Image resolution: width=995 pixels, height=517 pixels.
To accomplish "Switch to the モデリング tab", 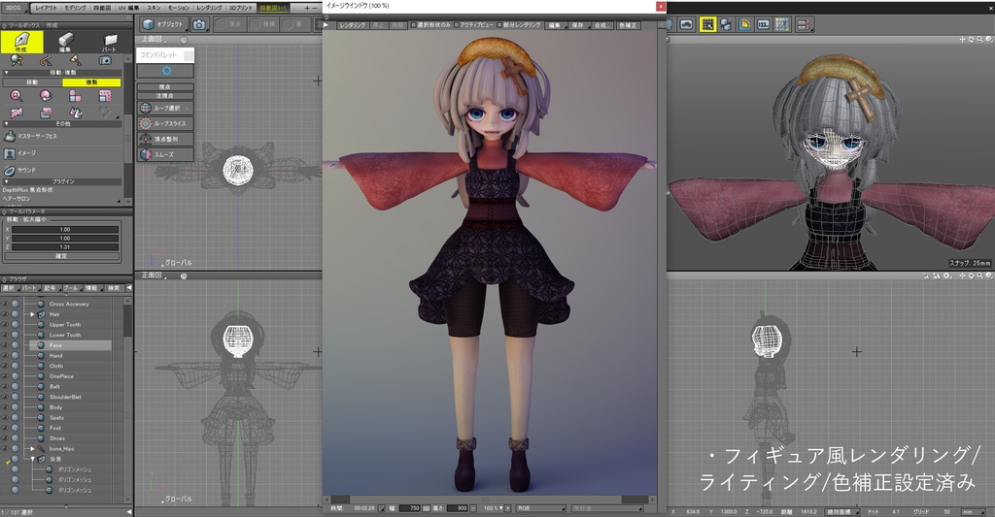I will 76,8.
